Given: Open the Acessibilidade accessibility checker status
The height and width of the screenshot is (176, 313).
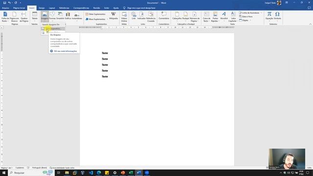Looking at the screenshot, I should pos(62,168).
